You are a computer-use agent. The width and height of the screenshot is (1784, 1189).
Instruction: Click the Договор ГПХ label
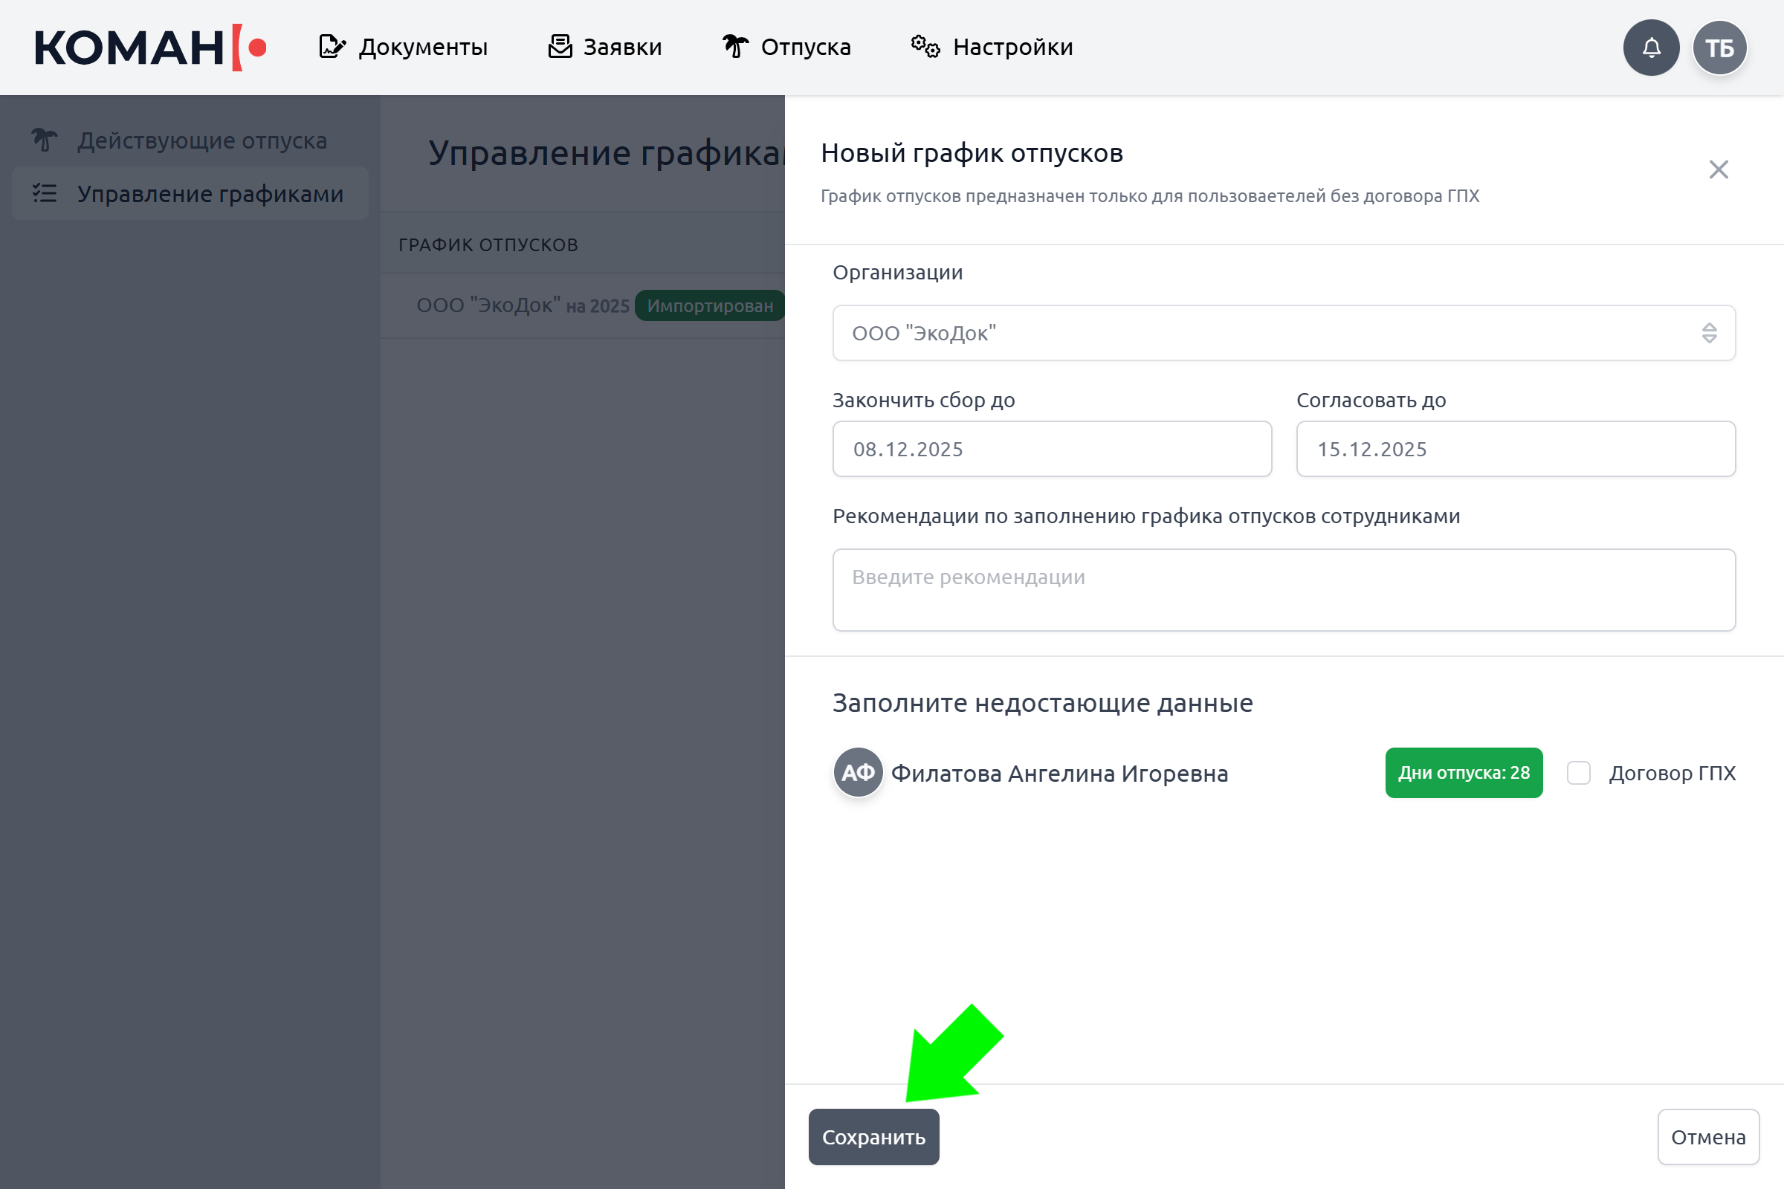point(1672,773)
